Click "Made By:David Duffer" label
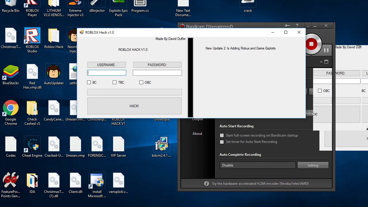This screenshot has width=368, height=207. coord(170,39)
